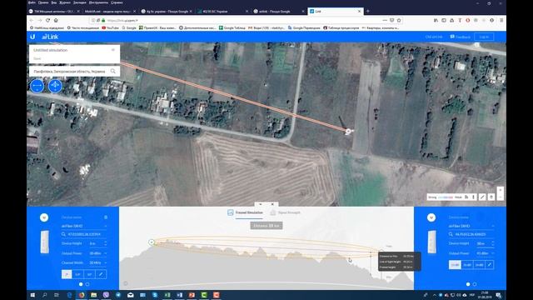Switch to the 4G/3G БС Україна browser tab

coord(222,11)
